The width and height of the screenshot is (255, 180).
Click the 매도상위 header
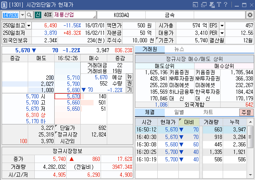pyautogui.click(x=165, y=66)
